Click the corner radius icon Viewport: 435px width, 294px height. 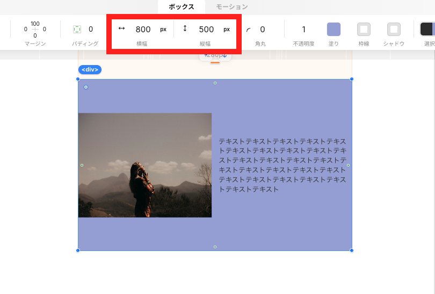[248, 30]
